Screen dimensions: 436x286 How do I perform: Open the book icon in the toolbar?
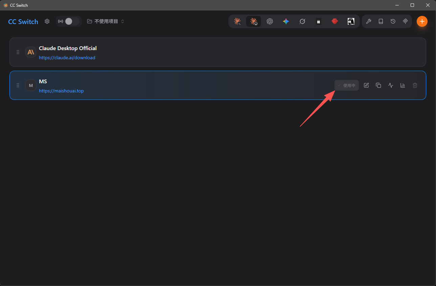coord(381,21)
